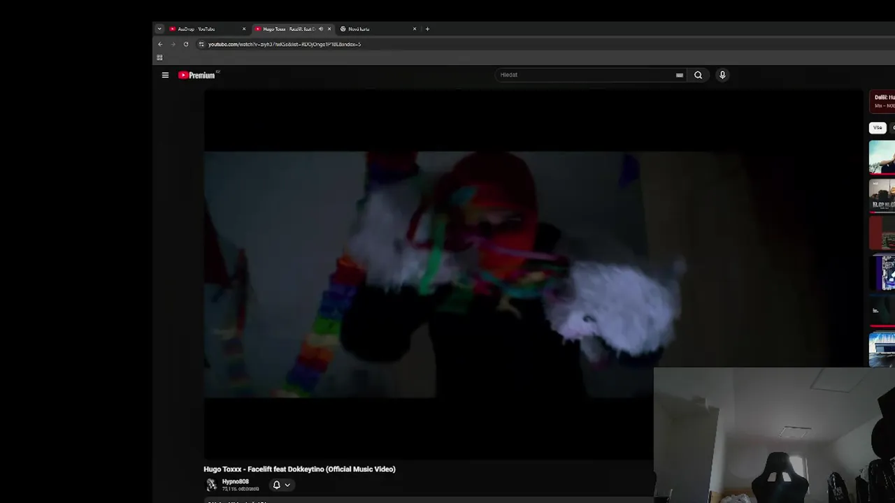Open the sixth blue recommended thumbnail
Image resolution: width=895 pixels, height=503 pixels.
tap(882, 349)
